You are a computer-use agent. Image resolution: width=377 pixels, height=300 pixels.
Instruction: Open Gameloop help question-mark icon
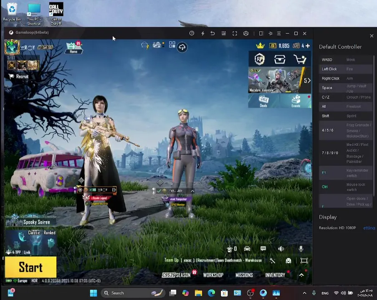(192, 33)
